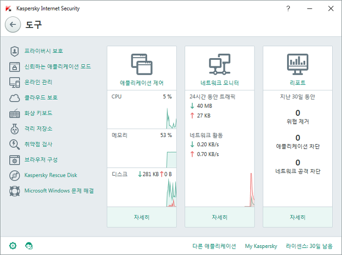Click 자세히 under 네트워크 모니터
Viewport: 342px width, 255px height.
(x=220, y=217)
